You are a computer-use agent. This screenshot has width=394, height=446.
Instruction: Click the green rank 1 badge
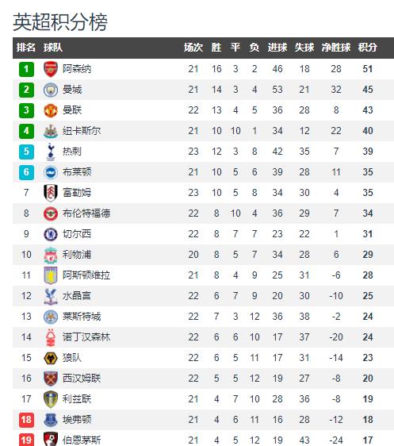pos(26,69)
